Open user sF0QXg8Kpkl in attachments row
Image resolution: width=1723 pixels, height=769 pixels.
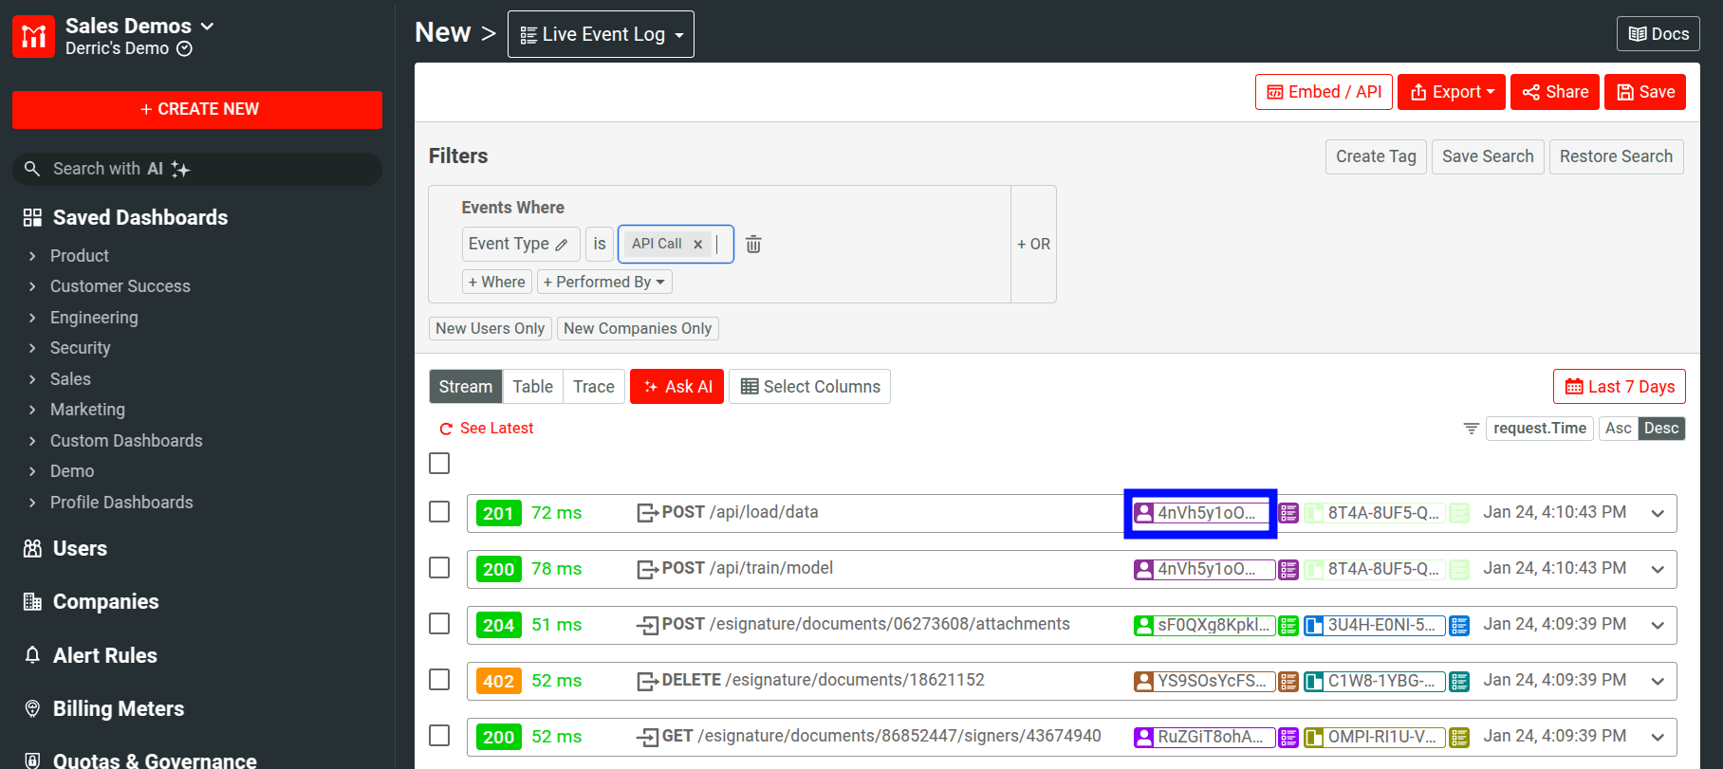coord(1205,625)
